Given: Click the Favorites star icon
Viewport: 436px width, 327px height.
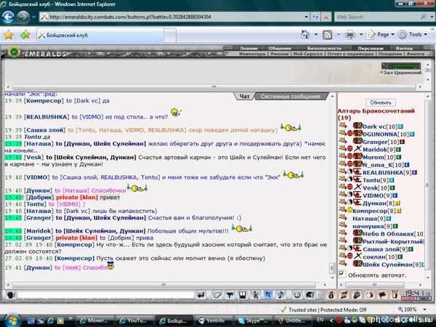Looking at the screenshot, I should click(9, 35).
